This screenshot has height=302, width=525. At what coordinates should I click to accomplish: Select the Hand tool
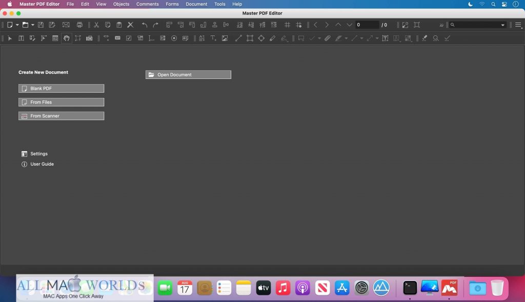66,38
